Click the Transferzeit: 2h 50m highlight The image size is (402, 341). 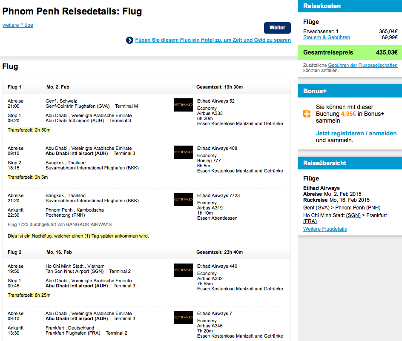click(x=29, y=130)
